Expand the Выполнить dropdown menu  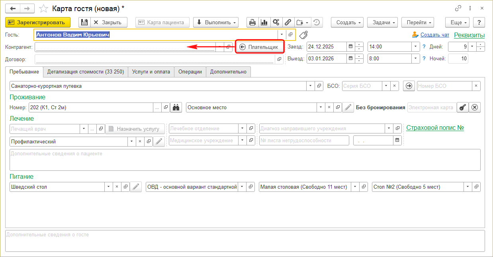(215, 23)
